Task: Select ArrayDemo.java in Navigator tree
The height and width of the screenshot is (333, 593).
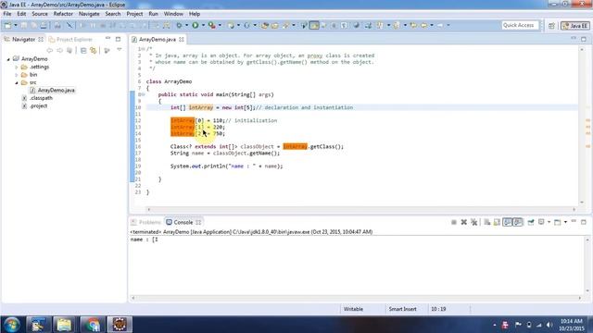Action: pos(56,91)
